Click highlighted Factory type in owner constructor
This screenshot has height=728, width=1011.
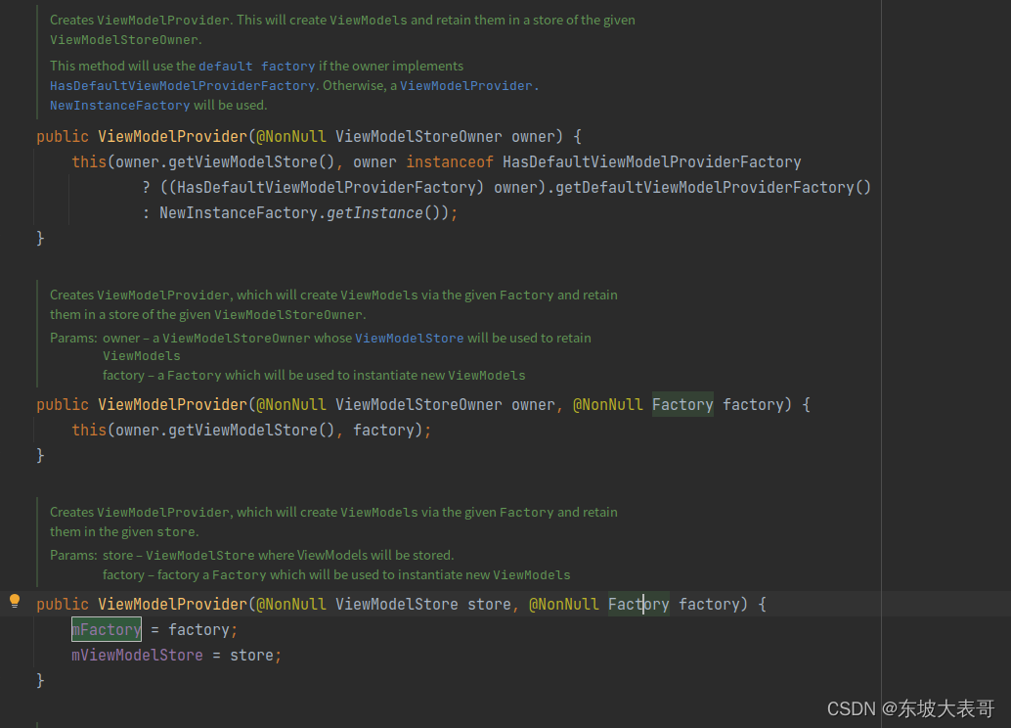pyautogui.click(x=682, y=405)
